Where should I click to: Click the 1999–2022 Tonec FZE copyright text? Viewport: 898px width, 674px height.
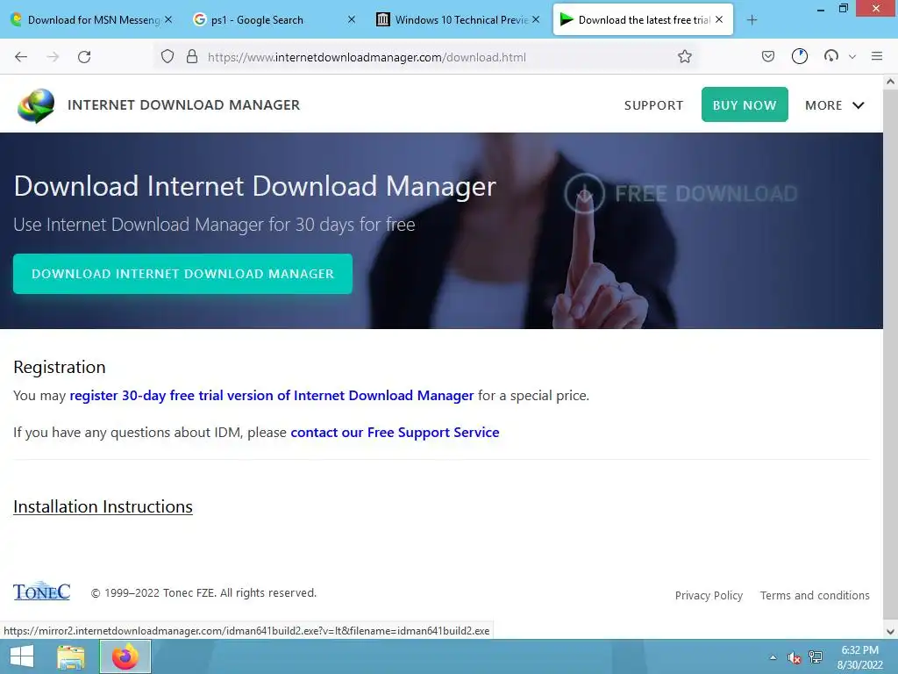[203, 593]
